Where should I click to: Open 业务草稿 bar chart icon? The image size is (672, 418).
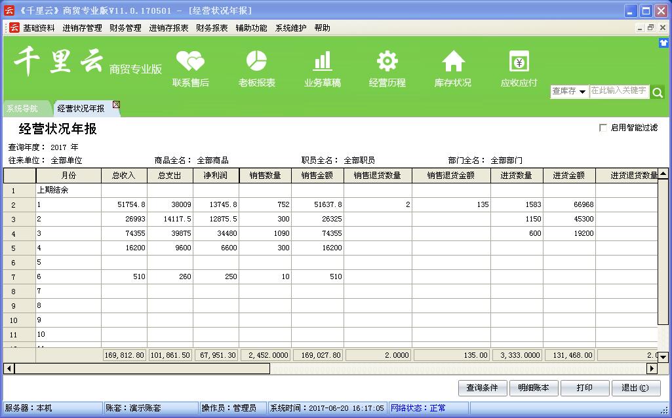pos(322,62)
